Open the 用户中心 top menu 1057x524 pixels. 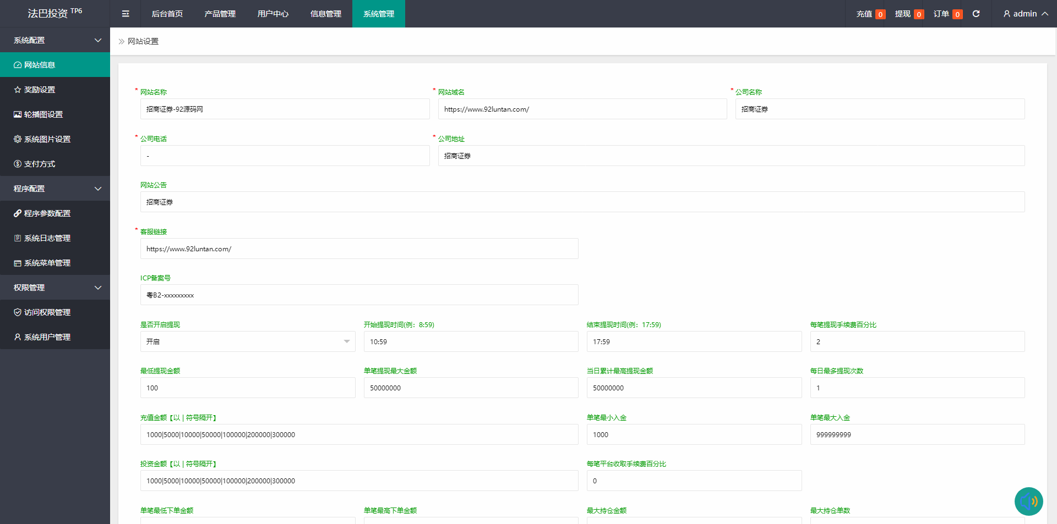point(273,14)
